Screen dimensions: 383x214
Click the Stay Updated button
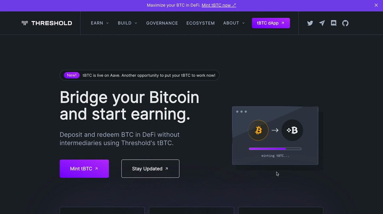150,169
